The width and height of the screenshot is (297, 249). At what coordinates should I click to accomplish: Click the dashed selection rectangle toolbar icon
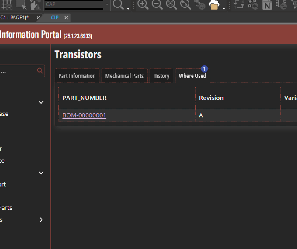pyautogui.click(x=21, y=4)
